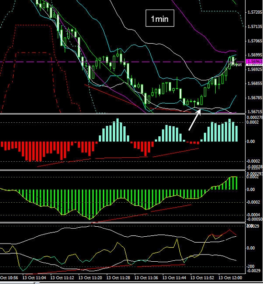Select price level 1.57135 on the axis
Viewport: 263px width, 284px height.
(255, 27)
